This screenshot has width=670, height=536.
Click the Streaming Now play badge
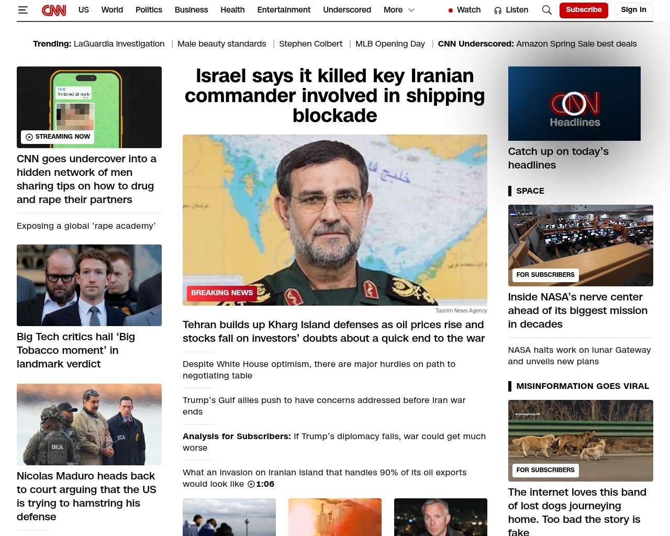58,137
